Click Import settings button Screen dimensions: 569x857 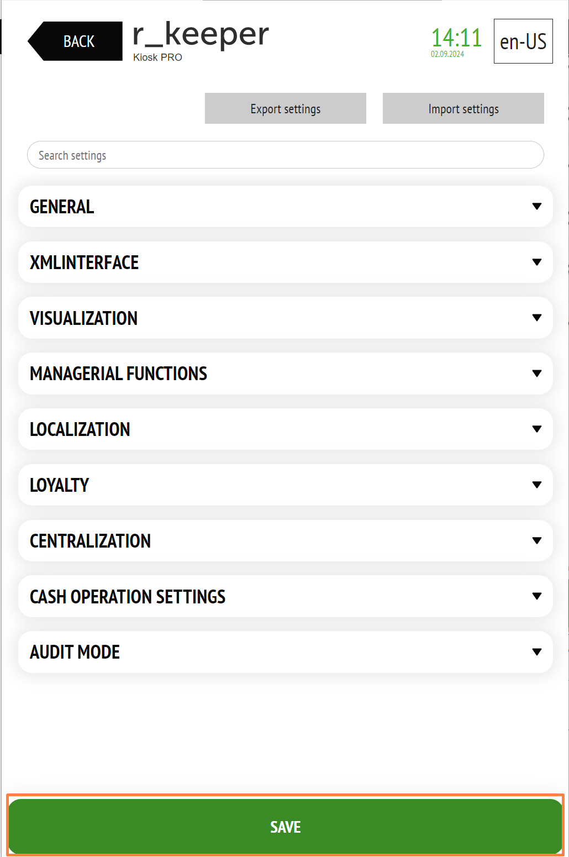click(463, 108)
